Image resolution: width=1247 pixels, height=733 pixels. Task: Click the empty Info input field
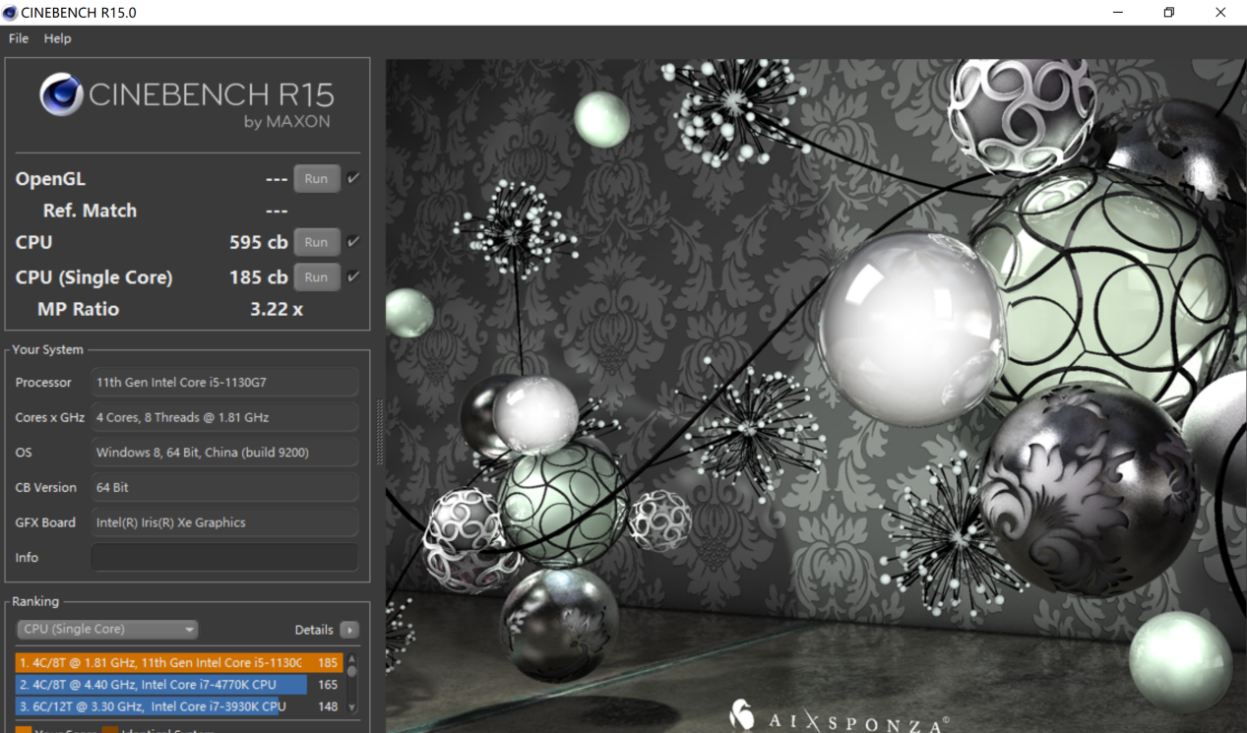pos(225,557)
